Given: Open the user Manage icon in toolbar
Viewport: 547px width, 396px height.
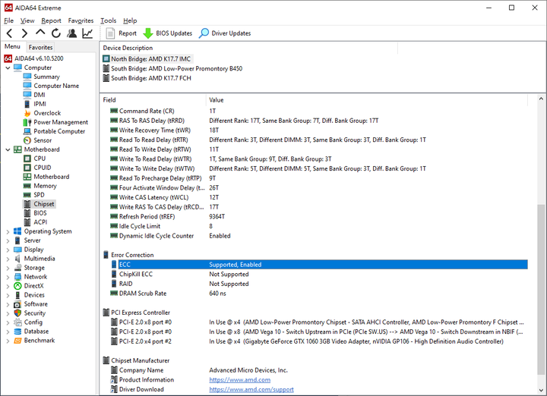Looking at the screenshot, I should (x=72, y=33).
